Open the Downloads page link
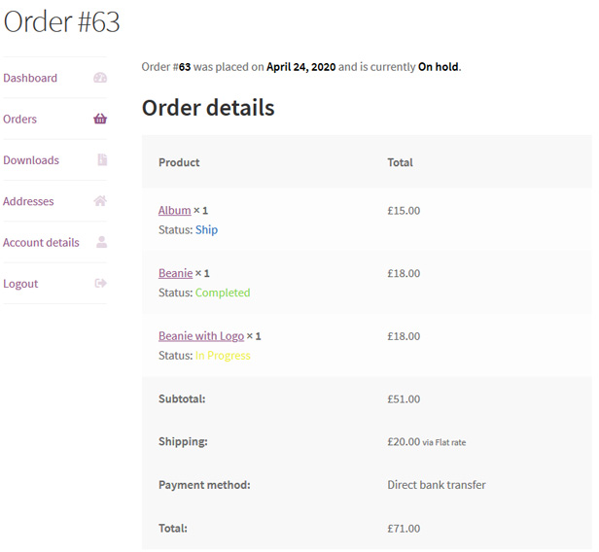 pos(31,160)
